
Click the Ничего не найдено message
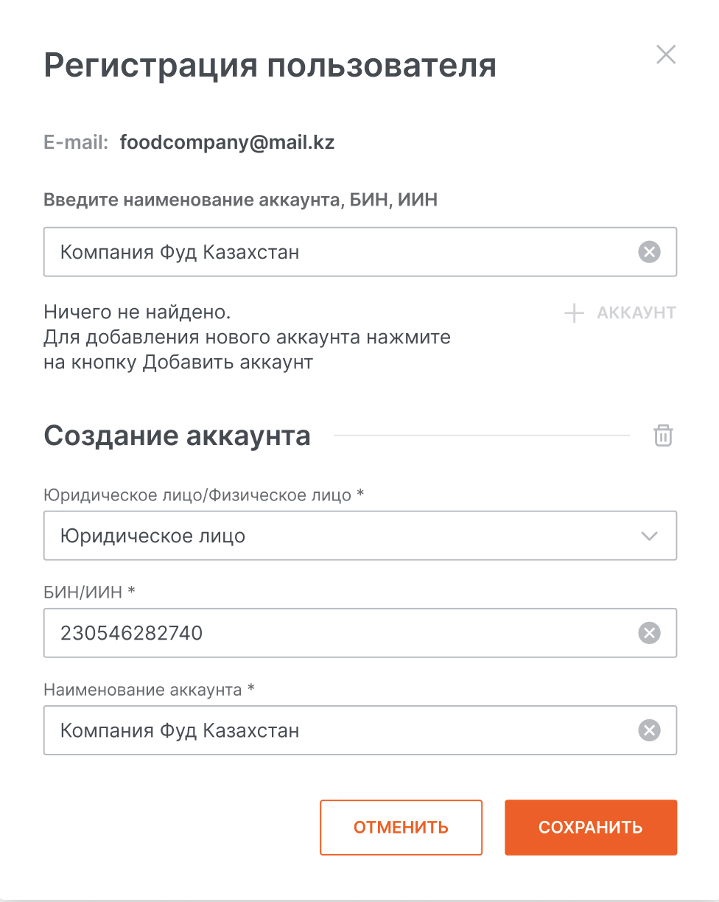(x=137, y=312)
